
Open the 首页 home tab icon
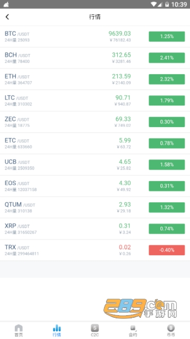19,328
